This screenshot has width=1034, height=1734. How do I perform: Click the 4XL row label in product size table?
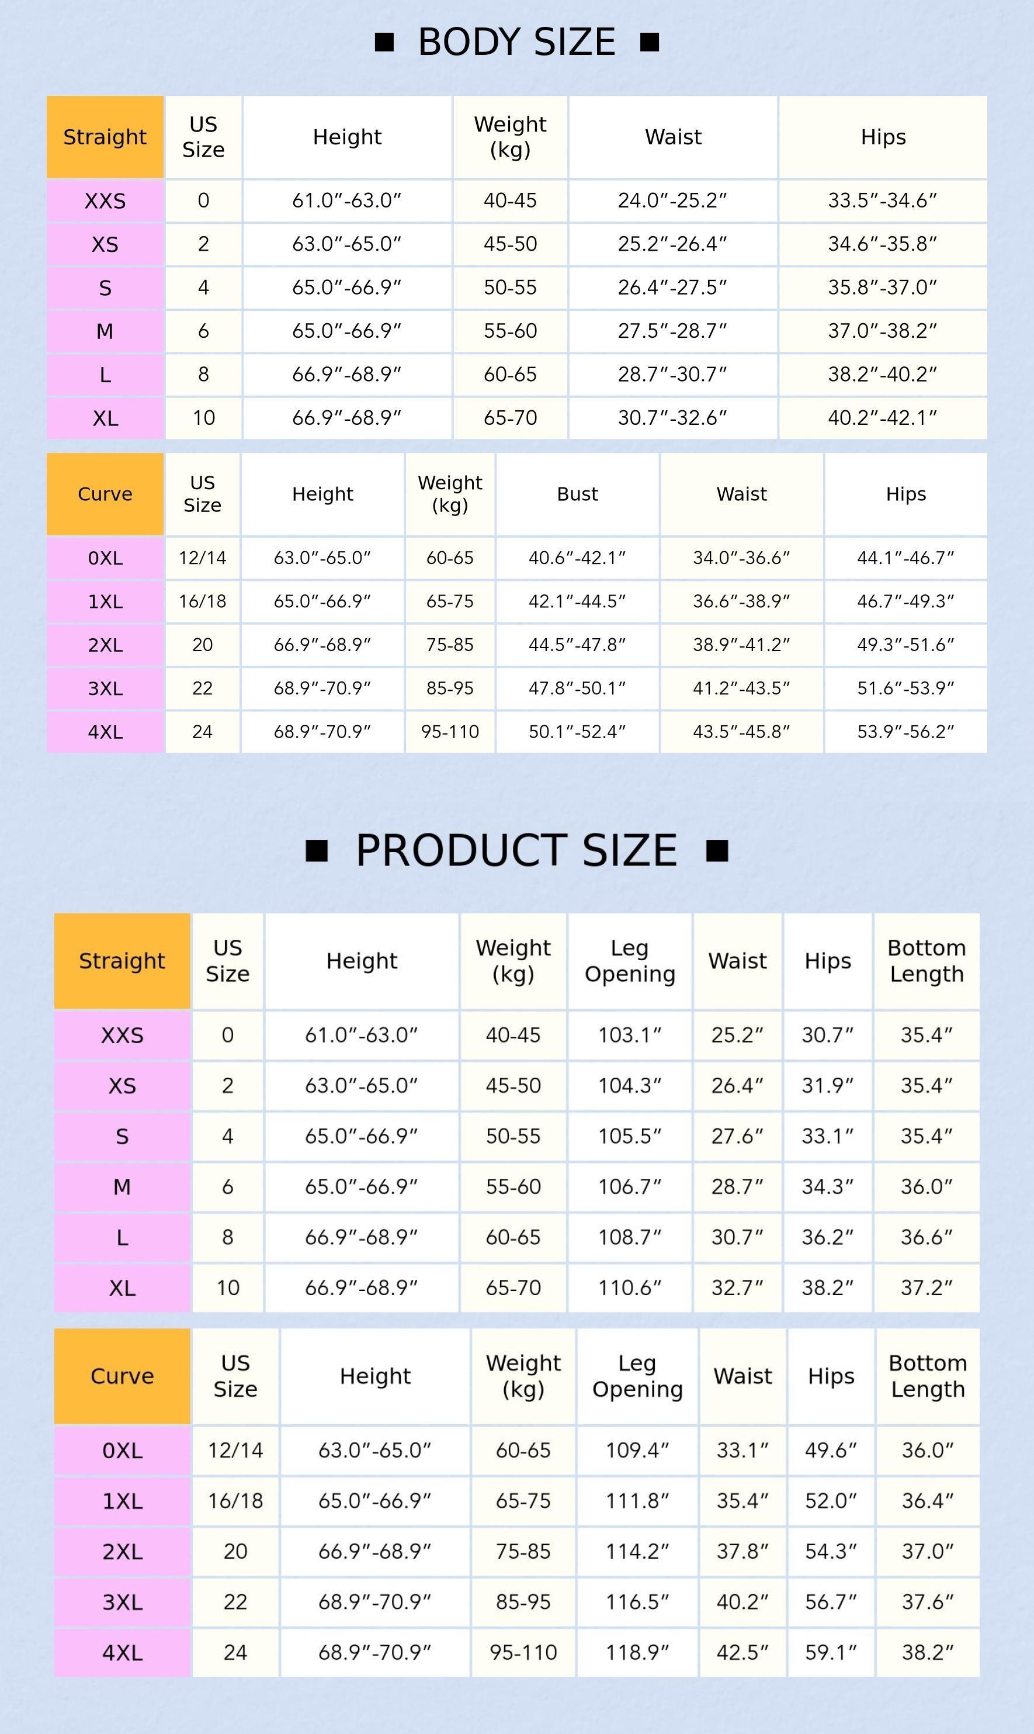[122, 1652]
